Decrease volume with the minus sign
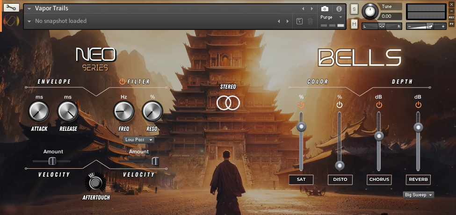The image size is (456, 215). pyautogui.click(x=410, y=27)
